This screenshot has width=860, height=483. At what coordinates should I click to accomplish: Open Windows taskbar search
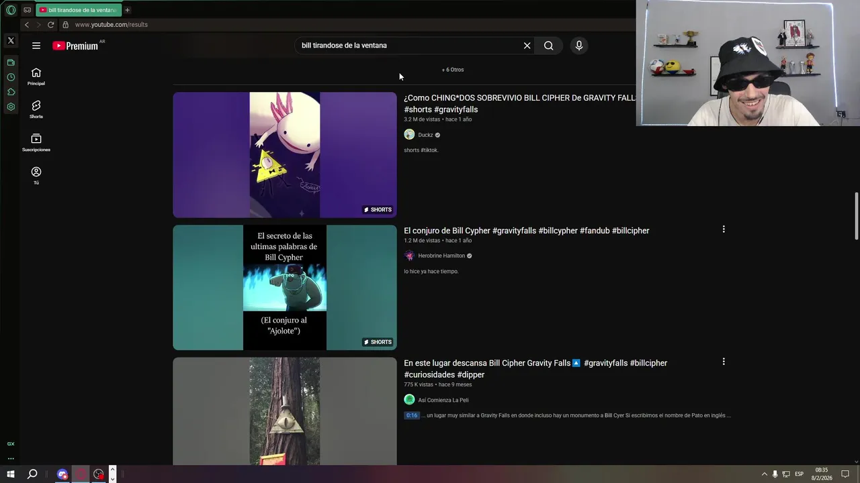(32, 474)
